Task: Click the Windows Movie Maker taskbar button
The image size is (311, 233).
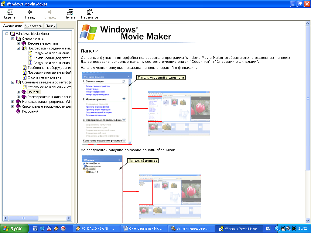Action: coord(239,229)
